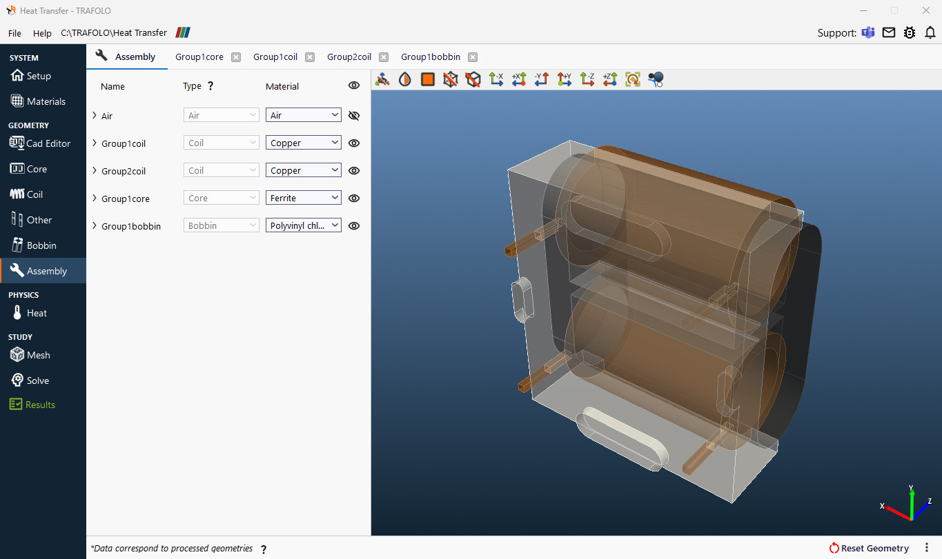The width and height of the screenshot is (942, 559).
Task: Expand the Group1coil tree row
Action: point(95,143)
